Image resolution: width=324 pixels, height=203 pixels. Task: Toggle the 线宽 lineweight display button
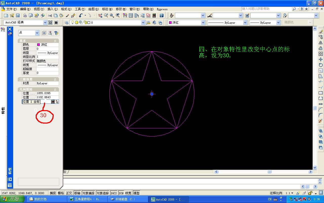[x=128, y=193]
